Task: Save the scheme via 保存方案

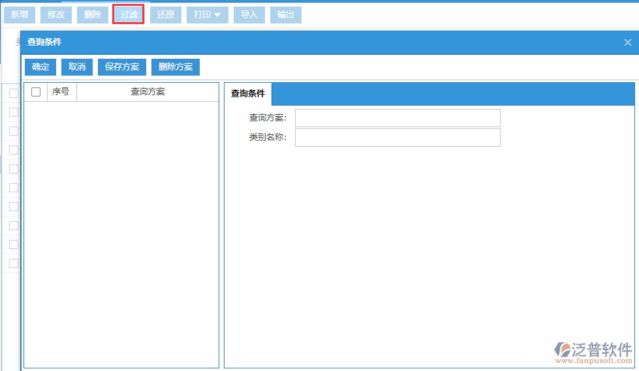Action: coord(122,67)
